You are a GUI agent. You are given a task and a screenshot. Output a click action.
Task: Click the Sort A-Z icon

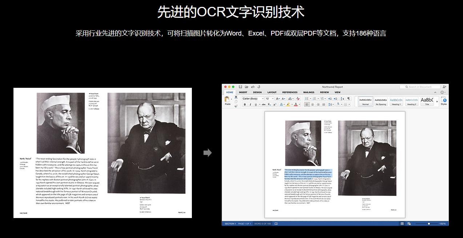coord(342,99)
